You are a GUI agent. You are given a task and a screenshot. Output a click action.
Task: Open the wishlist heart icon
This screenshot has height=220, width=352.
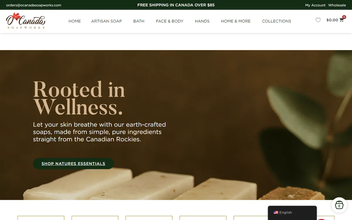tap(318, 20)
